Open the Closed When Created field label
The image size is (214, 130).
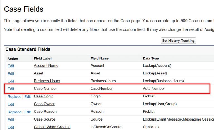click(52, 127)
